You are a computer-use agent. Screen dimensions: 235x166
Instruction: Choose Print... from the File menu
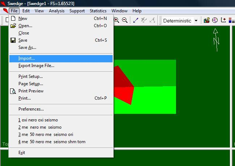(61, 98)
